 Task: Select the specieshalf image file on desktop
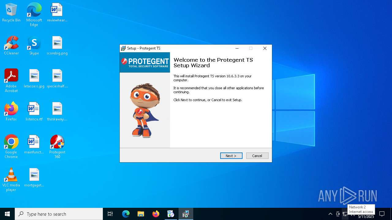57,79
